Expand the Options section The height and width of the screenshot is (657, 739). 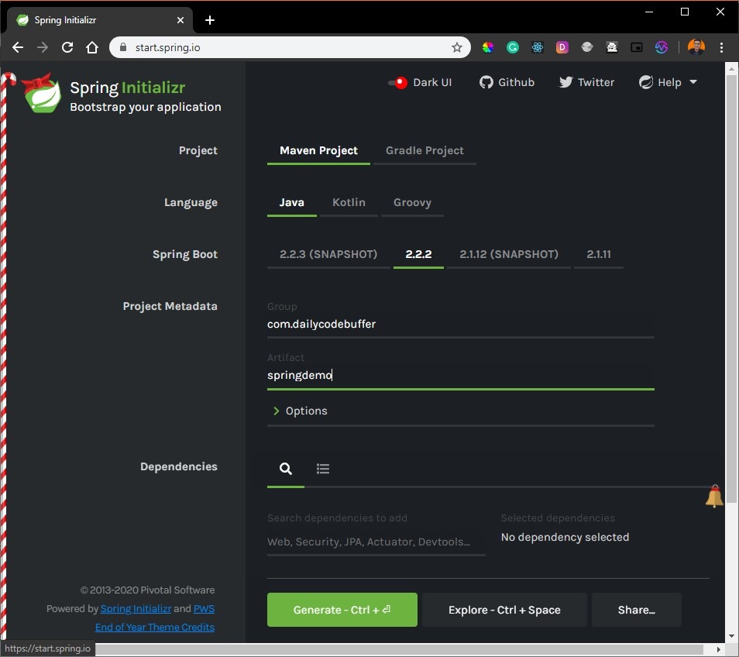click(x=301, y=411)
